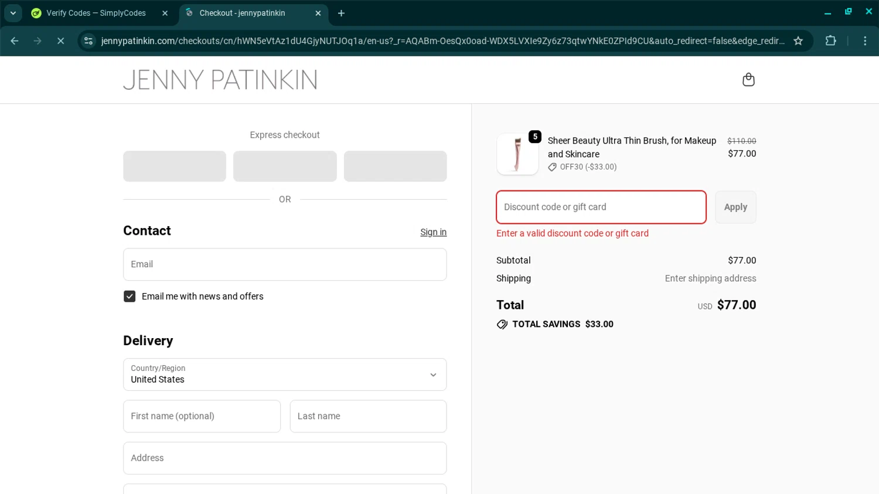
Task: Restore the browser window size
Action: coord(848,12)
